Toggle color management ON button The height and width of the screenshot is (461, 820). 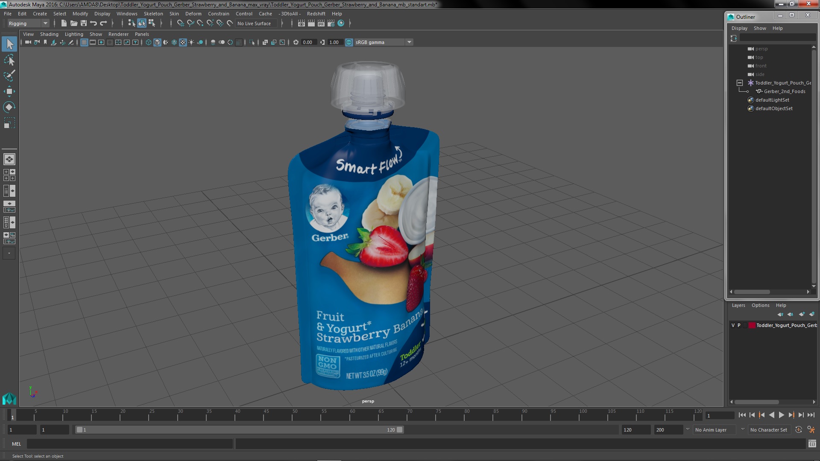click(x=349, y=42)
